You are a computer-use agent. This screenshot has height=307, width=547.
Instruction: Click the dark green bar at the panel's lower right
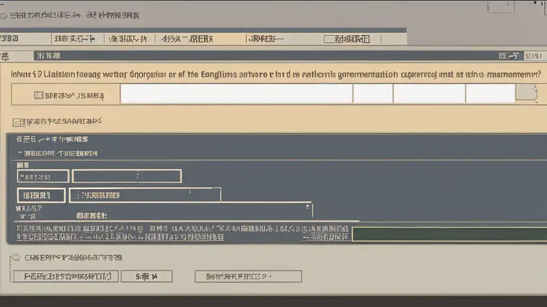(x=449, y=235)
